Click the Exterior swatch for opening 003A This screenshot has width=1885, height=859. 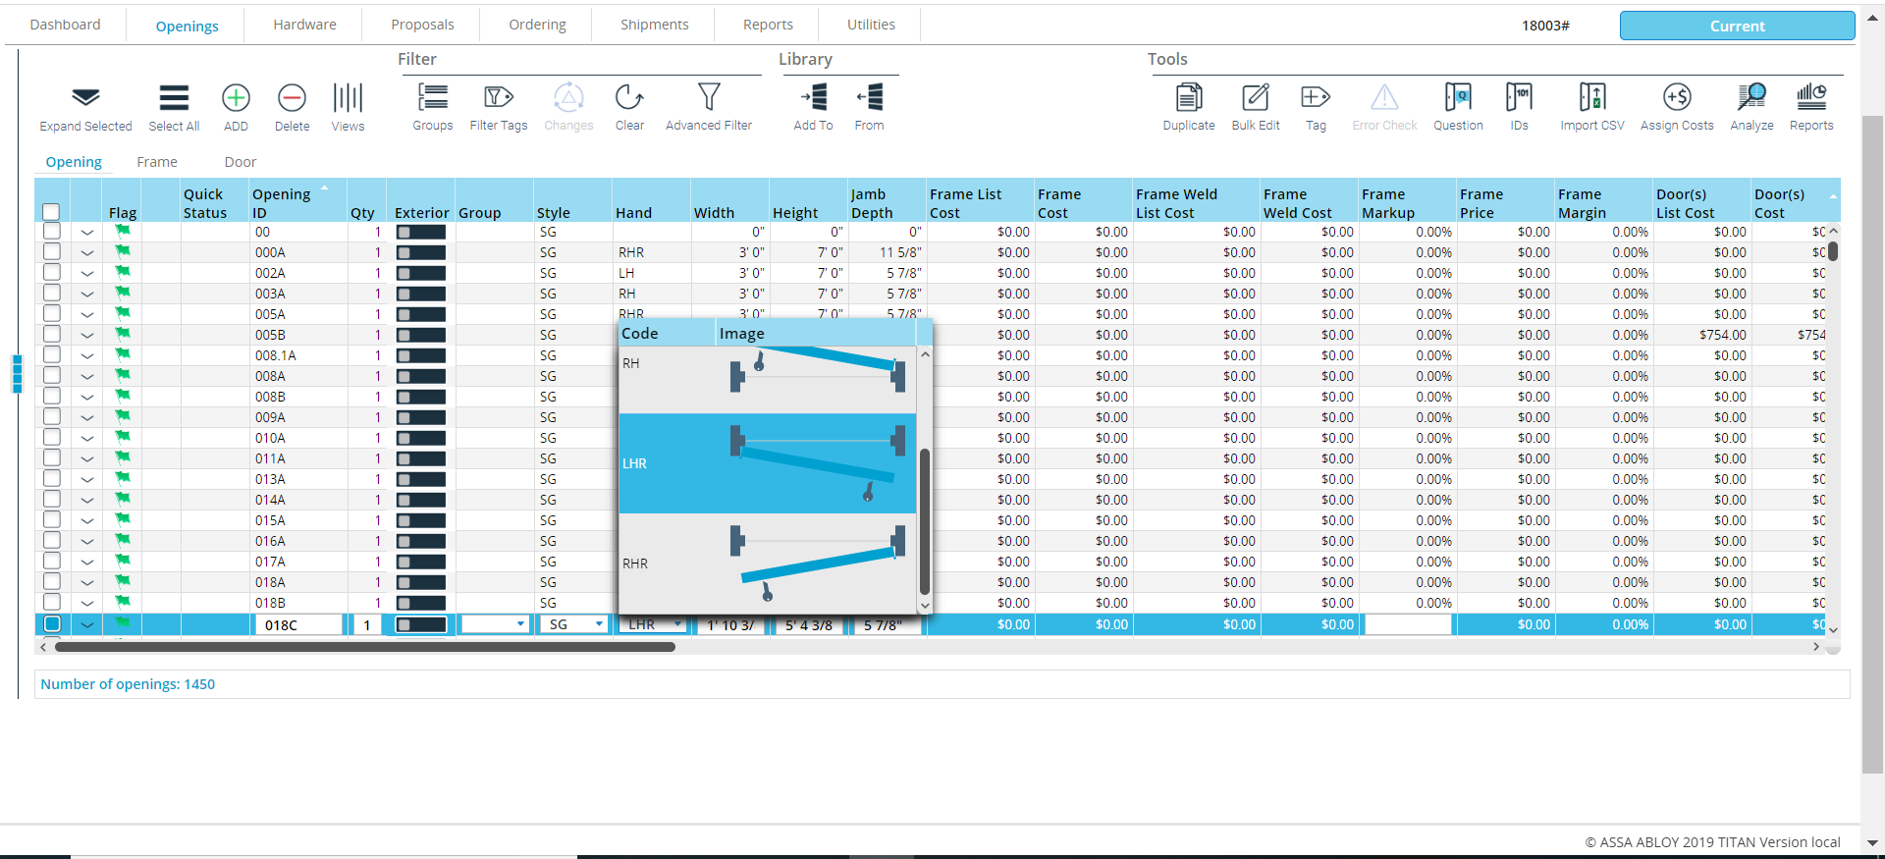pyautogui.click(x=420, y=295)
